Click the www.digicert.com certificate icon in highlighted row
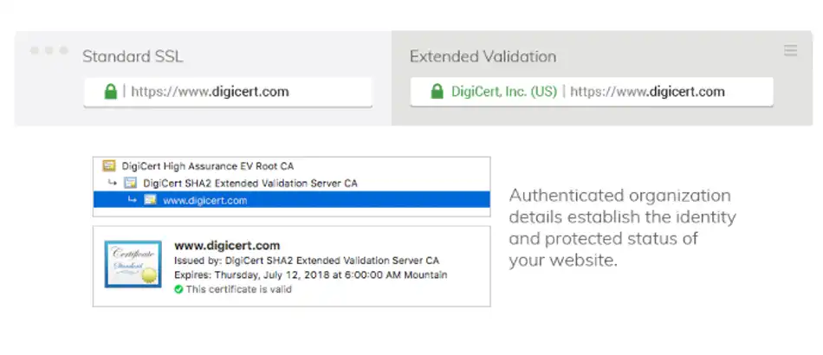 (x=150, y=200)
